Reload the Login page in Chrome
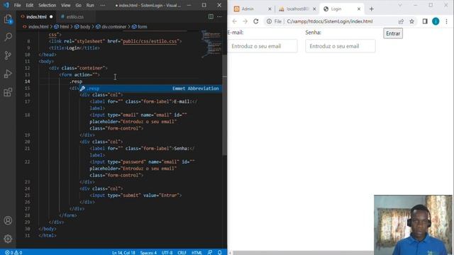 coord(256,21)
